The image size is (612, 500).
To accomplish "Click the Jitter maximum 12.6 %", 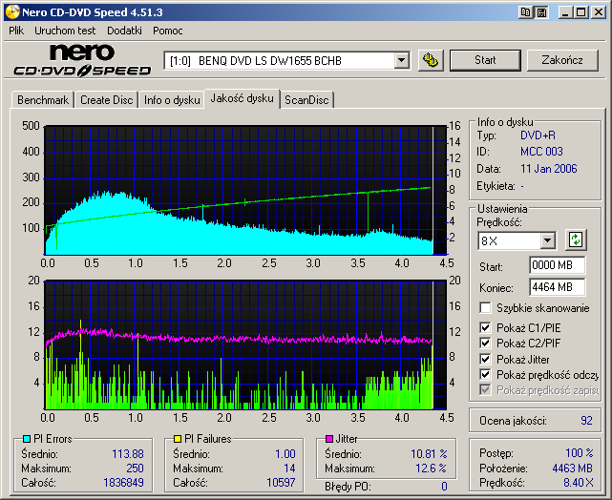I will click(431, 468).
